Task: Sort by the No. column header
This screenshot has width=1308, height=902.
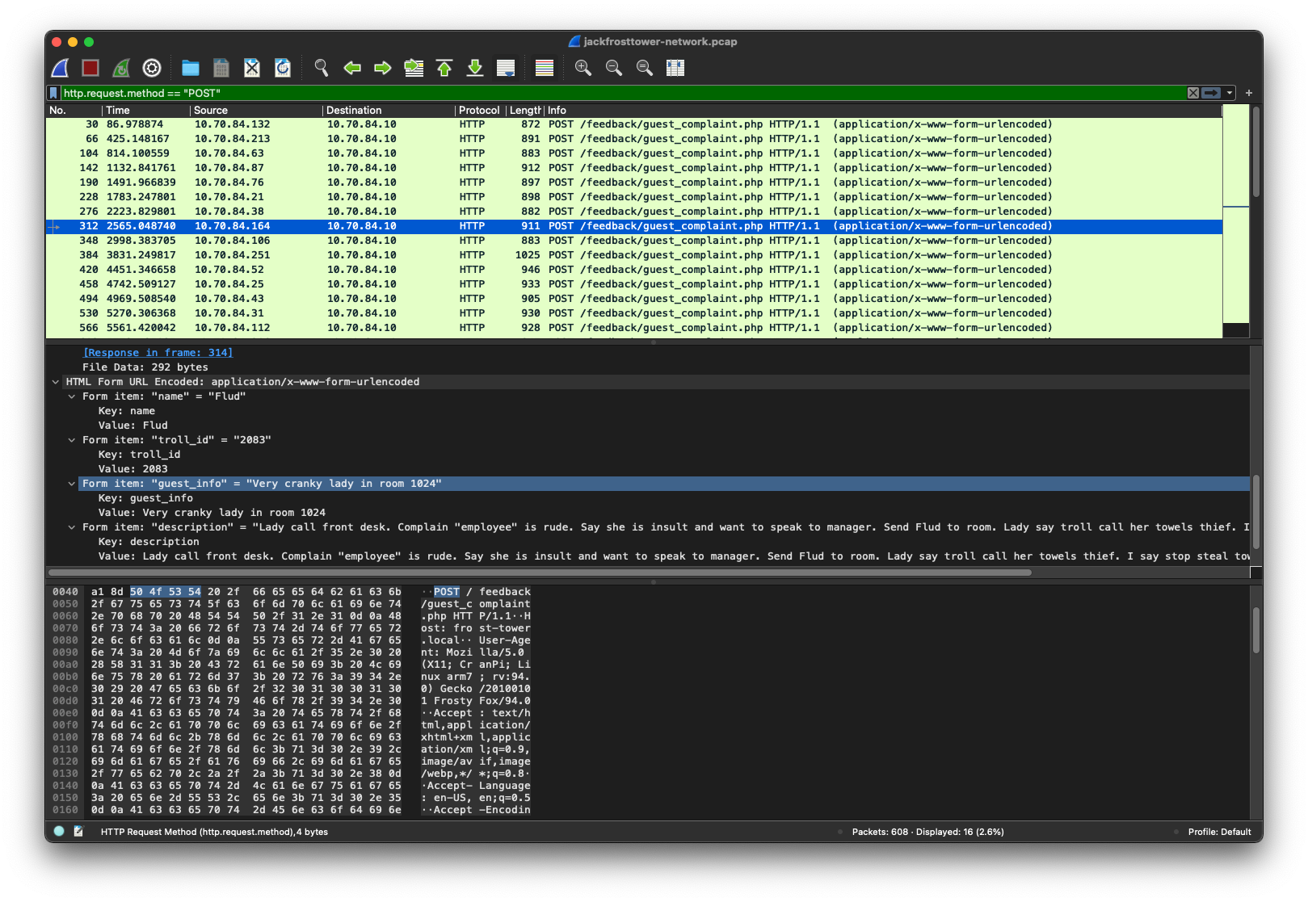Action: click(x=74, y=111)
